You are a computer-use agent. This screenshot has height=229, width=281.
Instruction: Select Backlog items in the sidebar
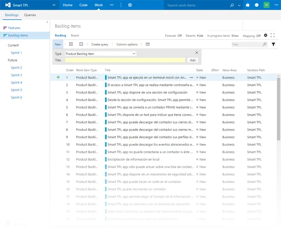(18, 35)
